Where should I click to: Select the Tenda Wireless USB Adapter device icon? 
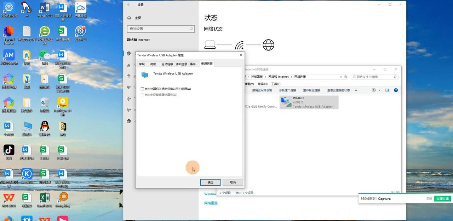pyautogui.click(x=145, y=74)
